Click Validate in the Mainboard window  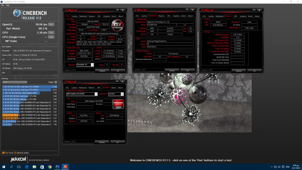(x=172, y=71)
